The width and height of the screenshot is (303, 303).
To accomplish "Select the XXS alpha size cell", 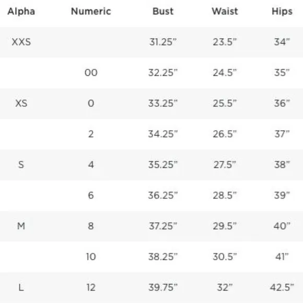I will tap(21, 42).
